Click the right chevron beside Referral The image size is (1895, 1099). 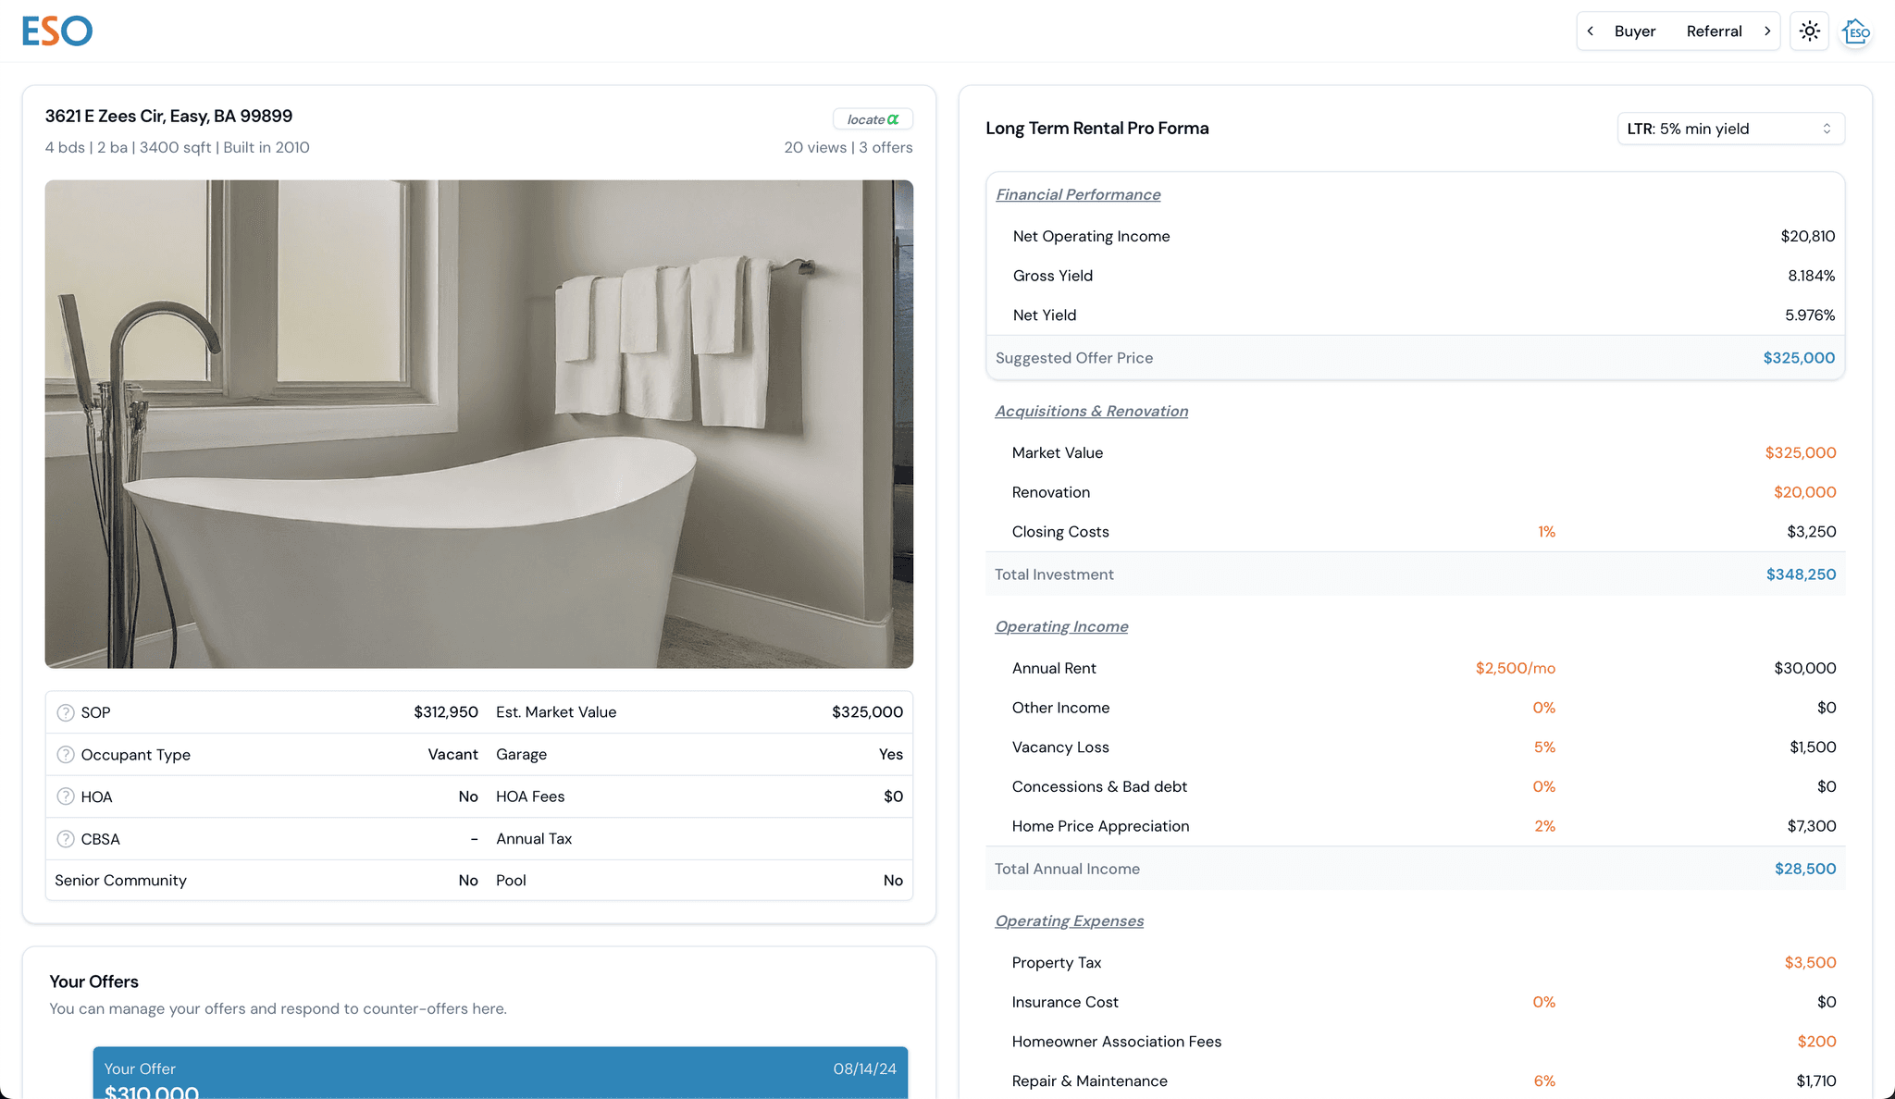pos(1767,31)
